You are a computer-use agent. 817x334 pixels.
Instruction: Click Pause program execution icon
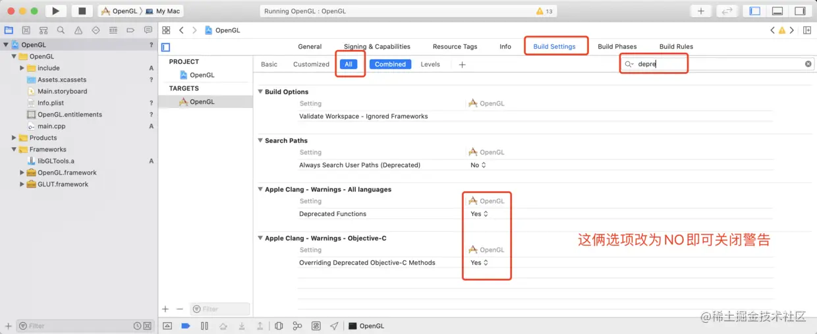204,325
